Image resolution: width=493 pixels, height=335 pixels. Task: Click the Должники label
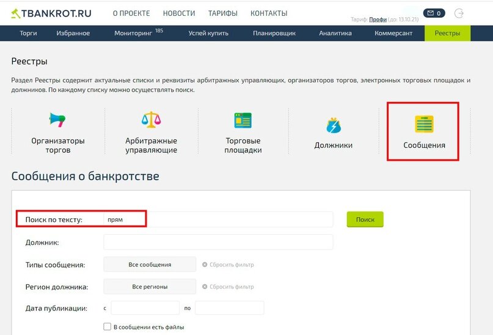(334, 145)
